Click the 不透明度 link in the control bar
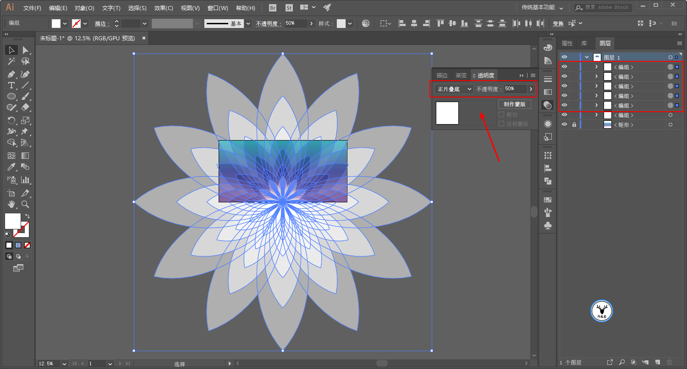This screenshot has width=687, height=369. (269, 23)
